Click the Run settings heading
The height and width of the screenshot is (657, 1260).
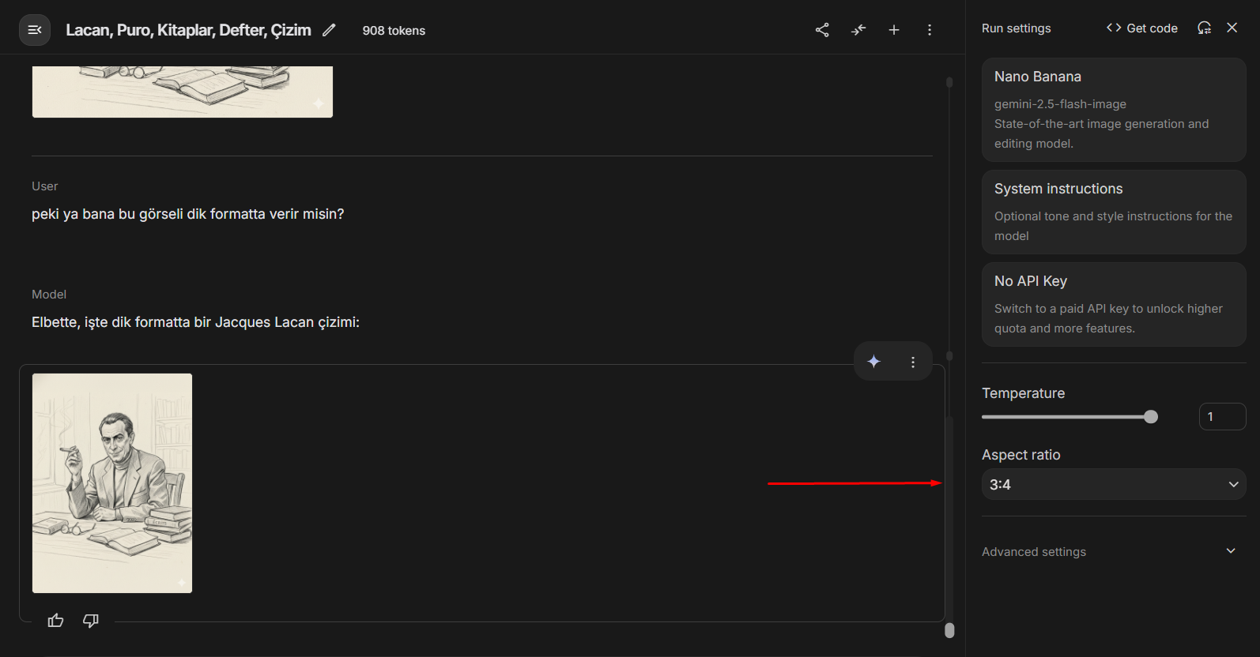point(1017,28)
